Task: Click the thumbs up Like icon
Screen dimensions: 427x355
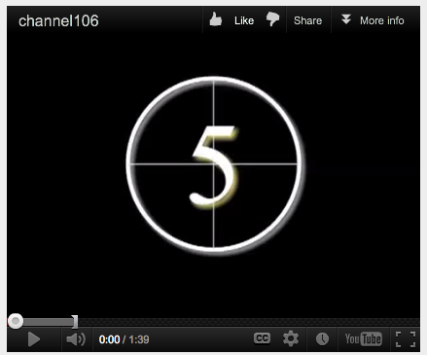Action: 216,19
